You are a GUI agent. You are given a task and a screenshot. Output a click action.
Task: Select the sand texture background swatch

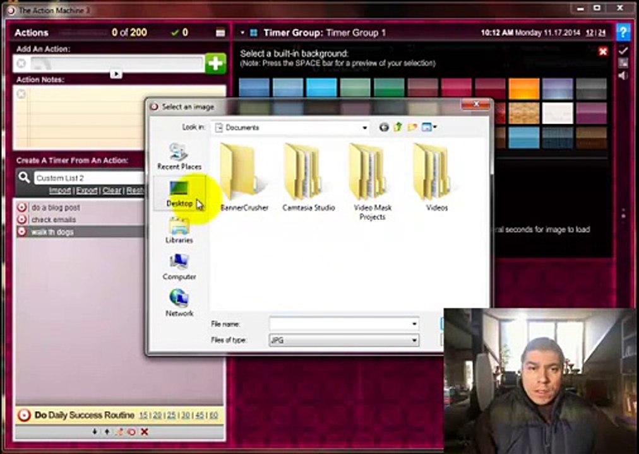523,113
